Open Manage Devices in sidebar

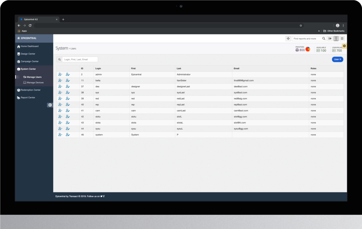pos(35,83)
